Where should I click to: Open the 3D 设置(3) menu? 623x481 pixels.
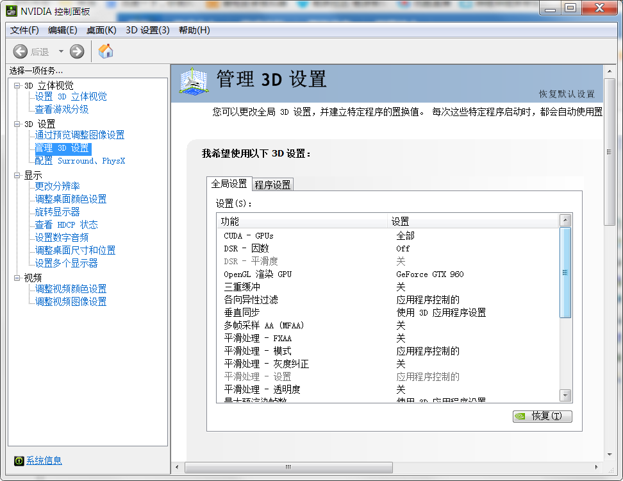147,30
